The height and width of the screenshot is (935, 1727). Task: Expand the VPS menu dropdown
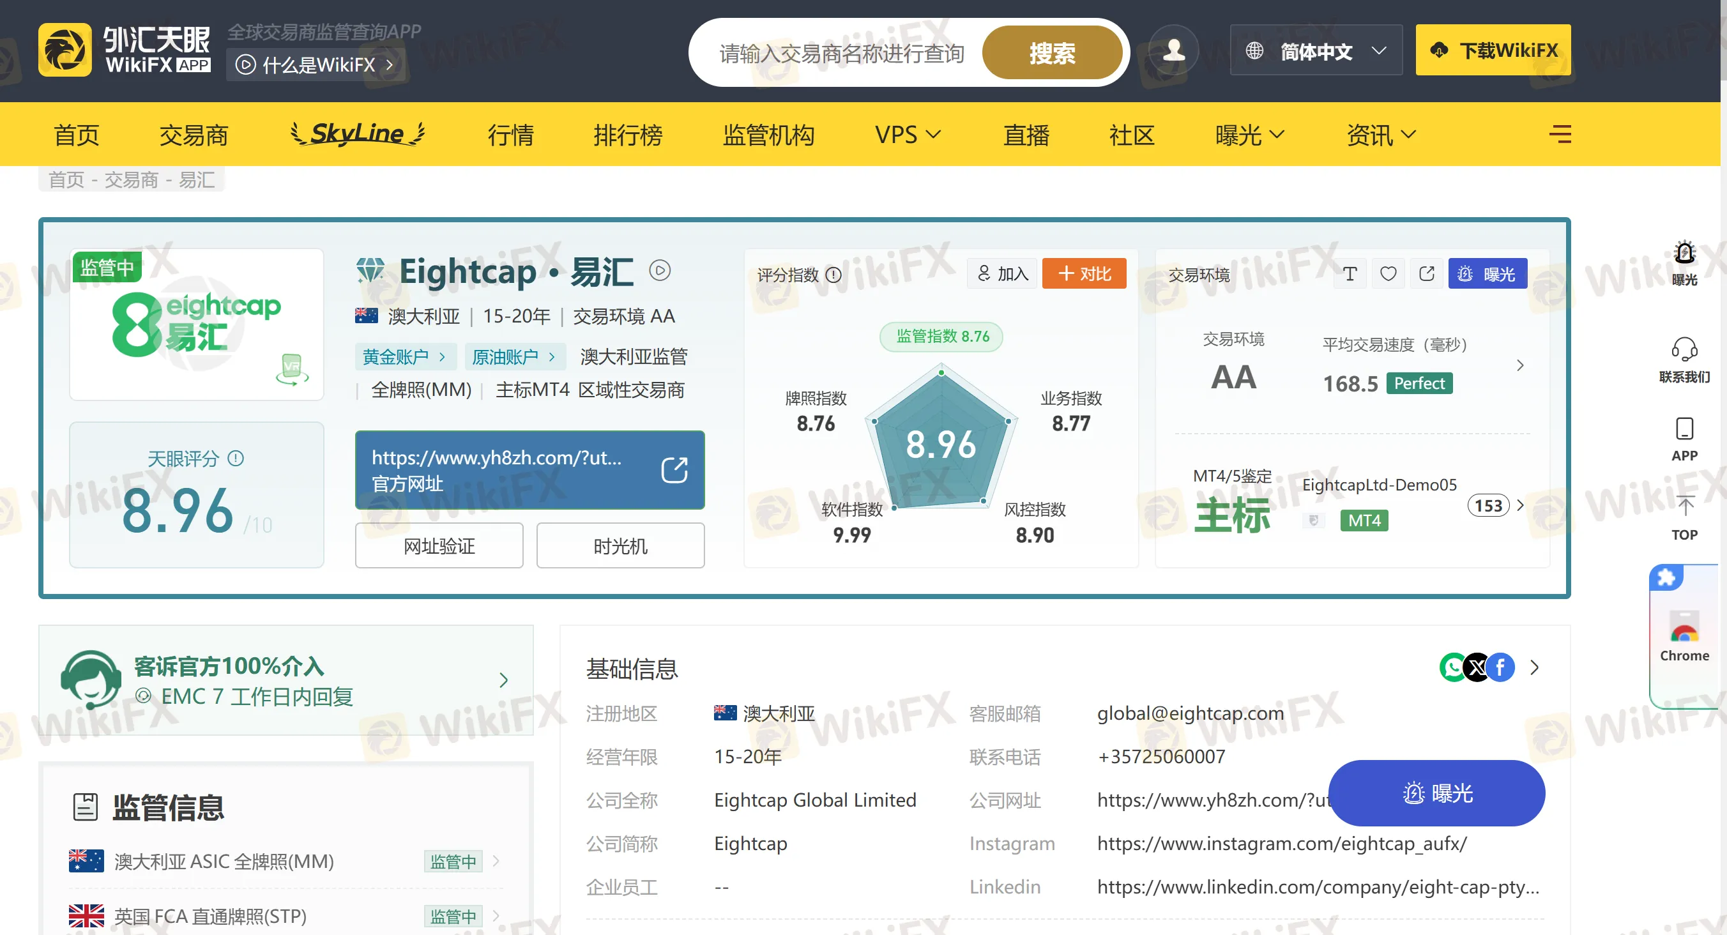click(x=908, y=135)
